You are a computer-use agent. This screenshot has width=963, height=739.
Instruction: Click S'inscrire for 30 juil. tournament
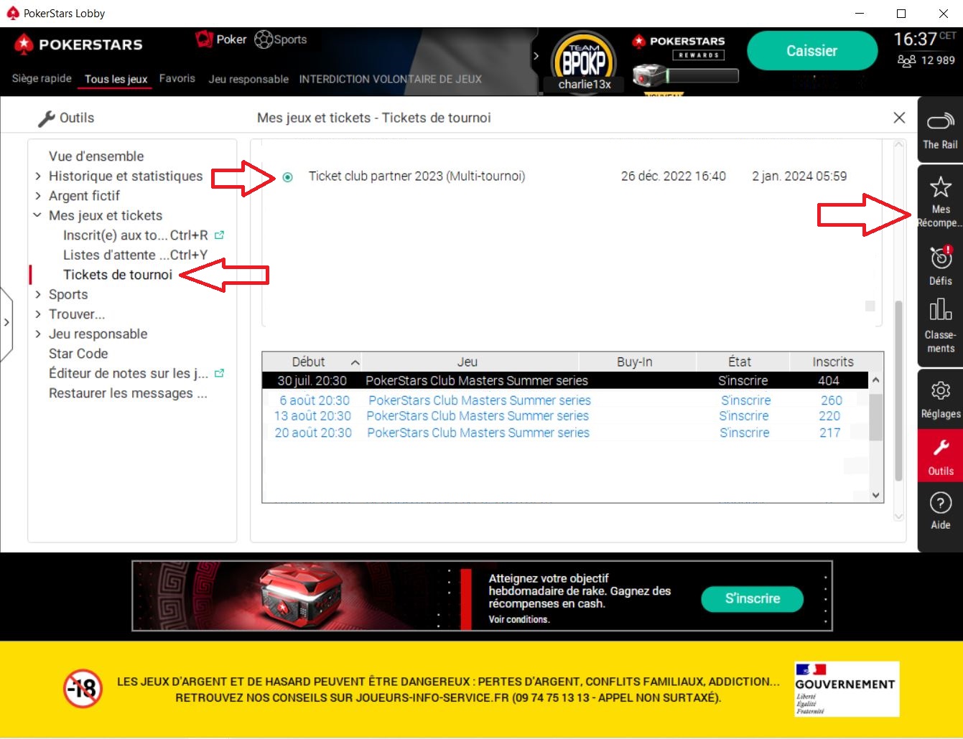pos(743,380)
